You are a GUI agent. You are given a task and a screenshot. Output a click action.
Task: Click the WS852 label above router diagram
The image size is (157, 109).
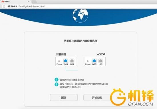(x=101, y=54)
